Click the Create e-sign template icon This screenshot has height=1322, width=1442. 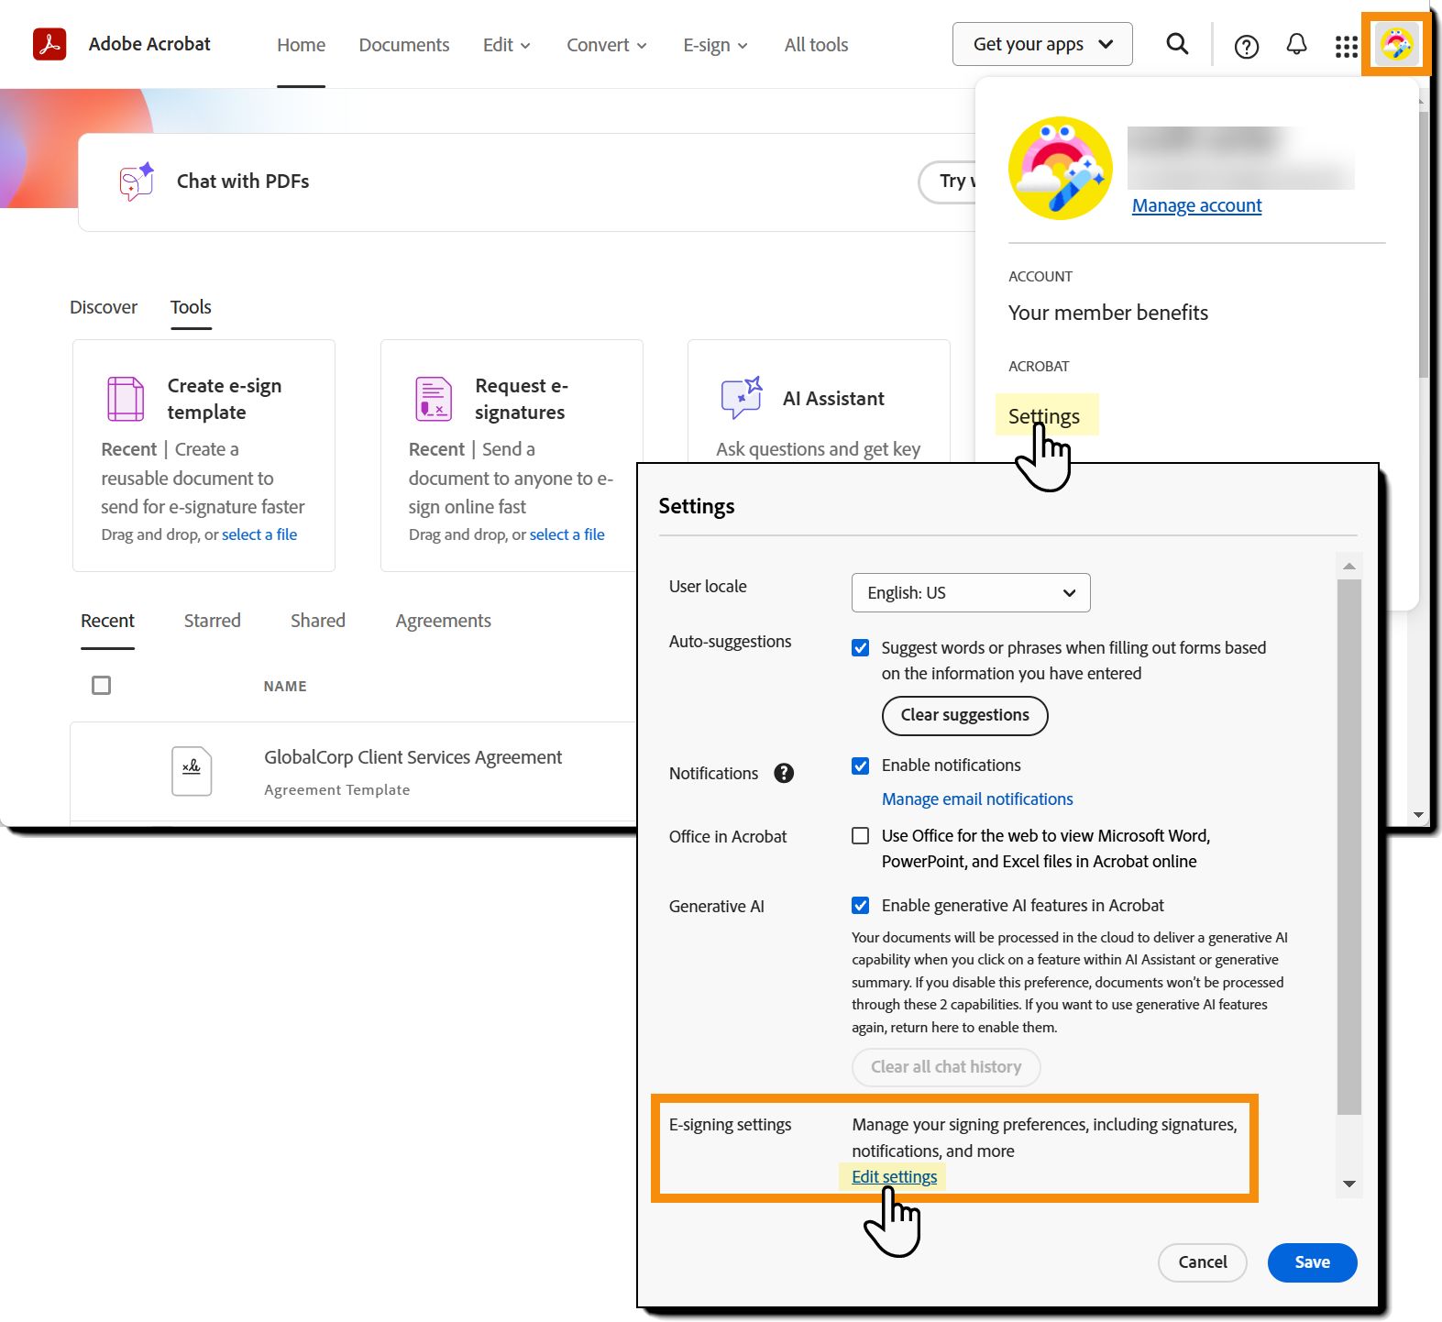click(x=126, y=399)
